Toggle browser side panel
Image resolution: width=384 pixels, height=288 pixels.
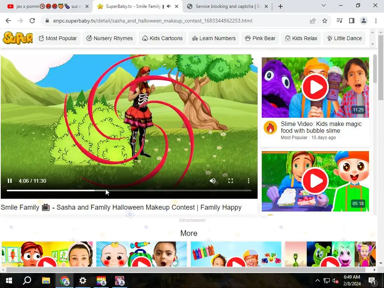pyautogui.click(x=352, y=21)
